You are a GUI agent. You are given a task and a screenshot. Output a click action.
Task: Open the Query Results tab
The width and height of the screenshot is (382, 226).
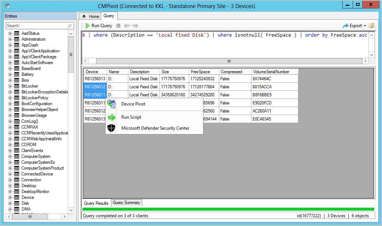(x=96, y=203)
